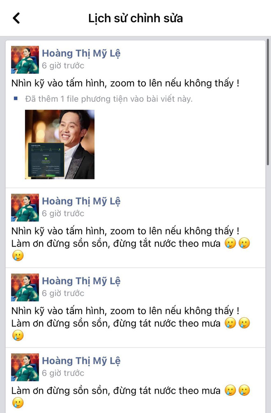This screenshot has width=271, height=413.
Task: Tap the back arrow icon
Action: coord(16,18)
